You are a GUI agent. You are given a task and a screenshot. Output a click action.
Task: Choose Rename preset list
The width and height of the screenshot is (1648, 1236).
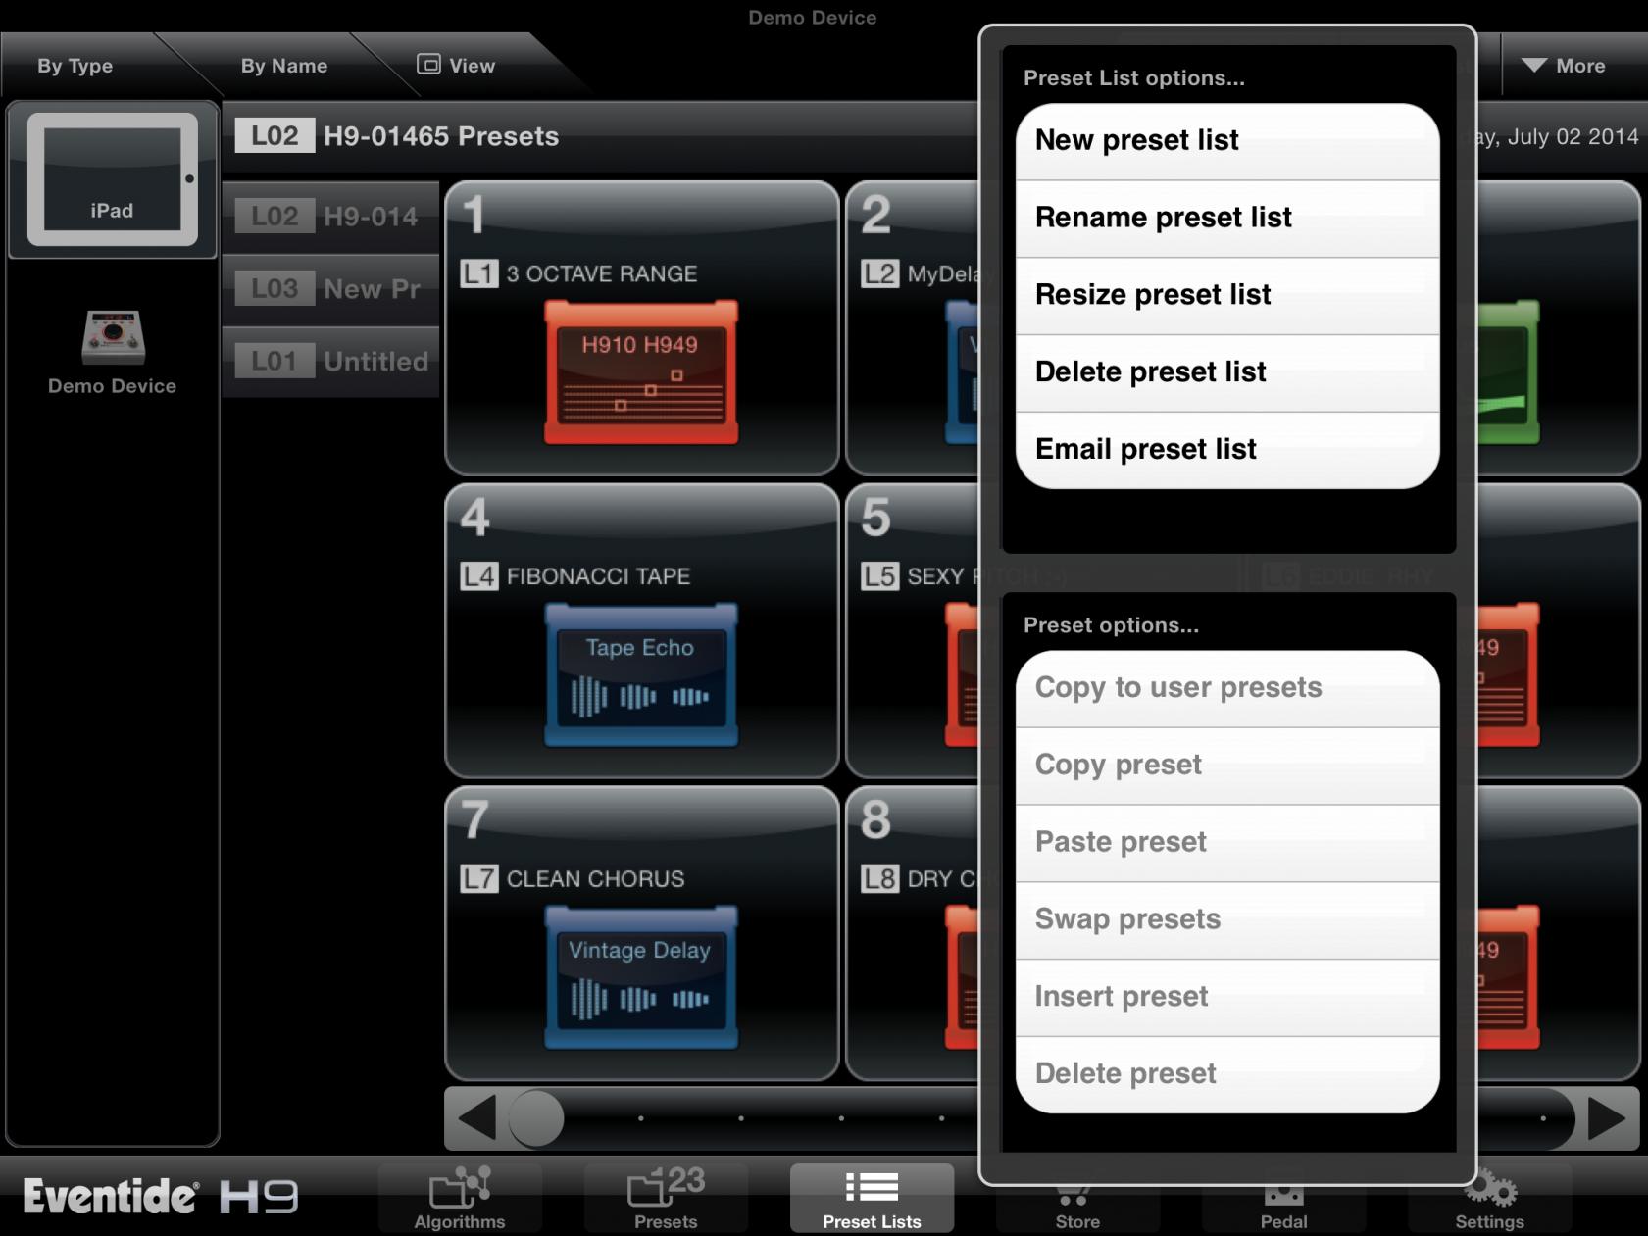(1227, 219)
